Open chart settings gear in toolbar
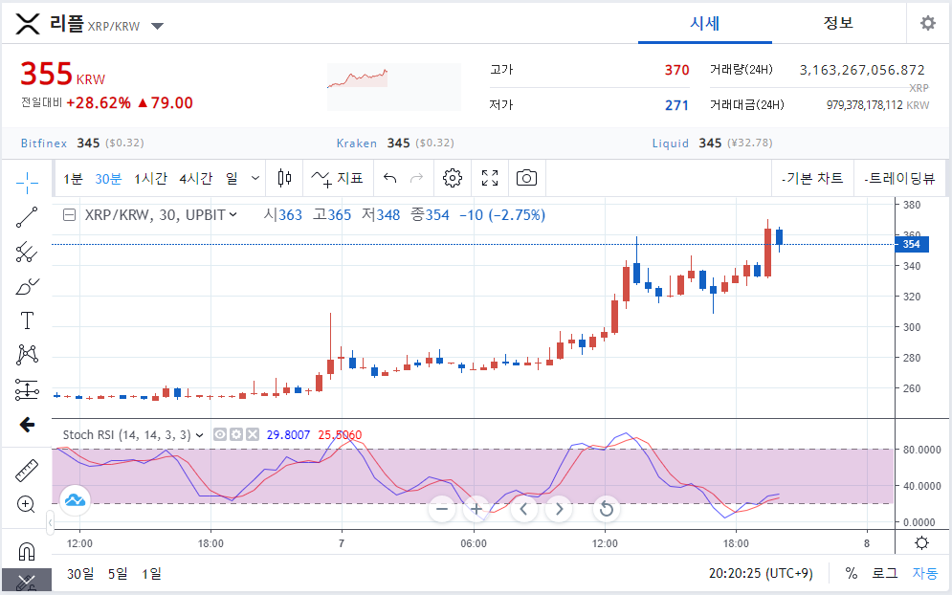Screen dimensions: 952x595 coord(453,178)
